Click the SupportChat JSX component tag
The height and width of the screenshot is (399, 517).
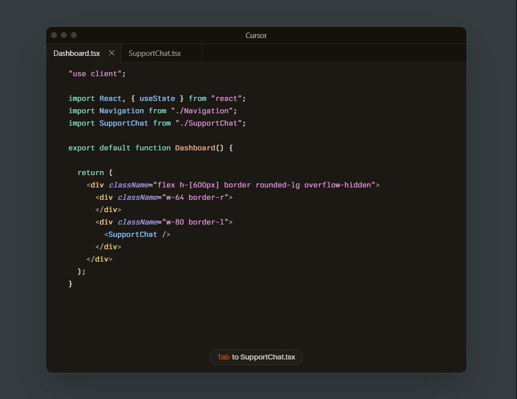pyautogui.click(x=133, y=234)
